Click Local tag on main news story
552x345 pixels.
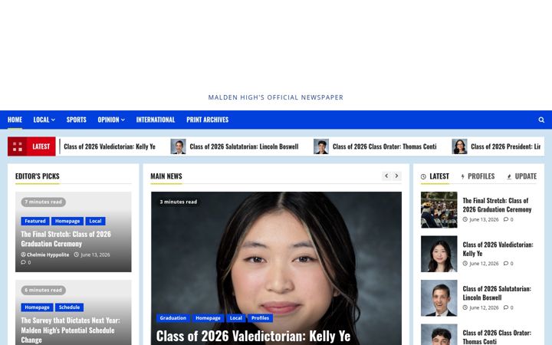236,318
